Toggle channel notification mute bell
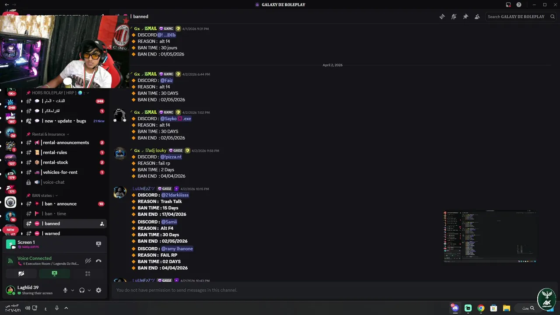Image resolution: width=560 pixels, height=315 pixels. pyautogui.click(x=454, y=17)
